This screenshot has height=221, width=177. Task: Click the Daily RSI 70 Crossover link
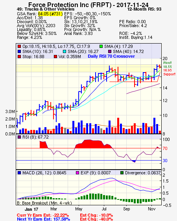coord(111,56)
